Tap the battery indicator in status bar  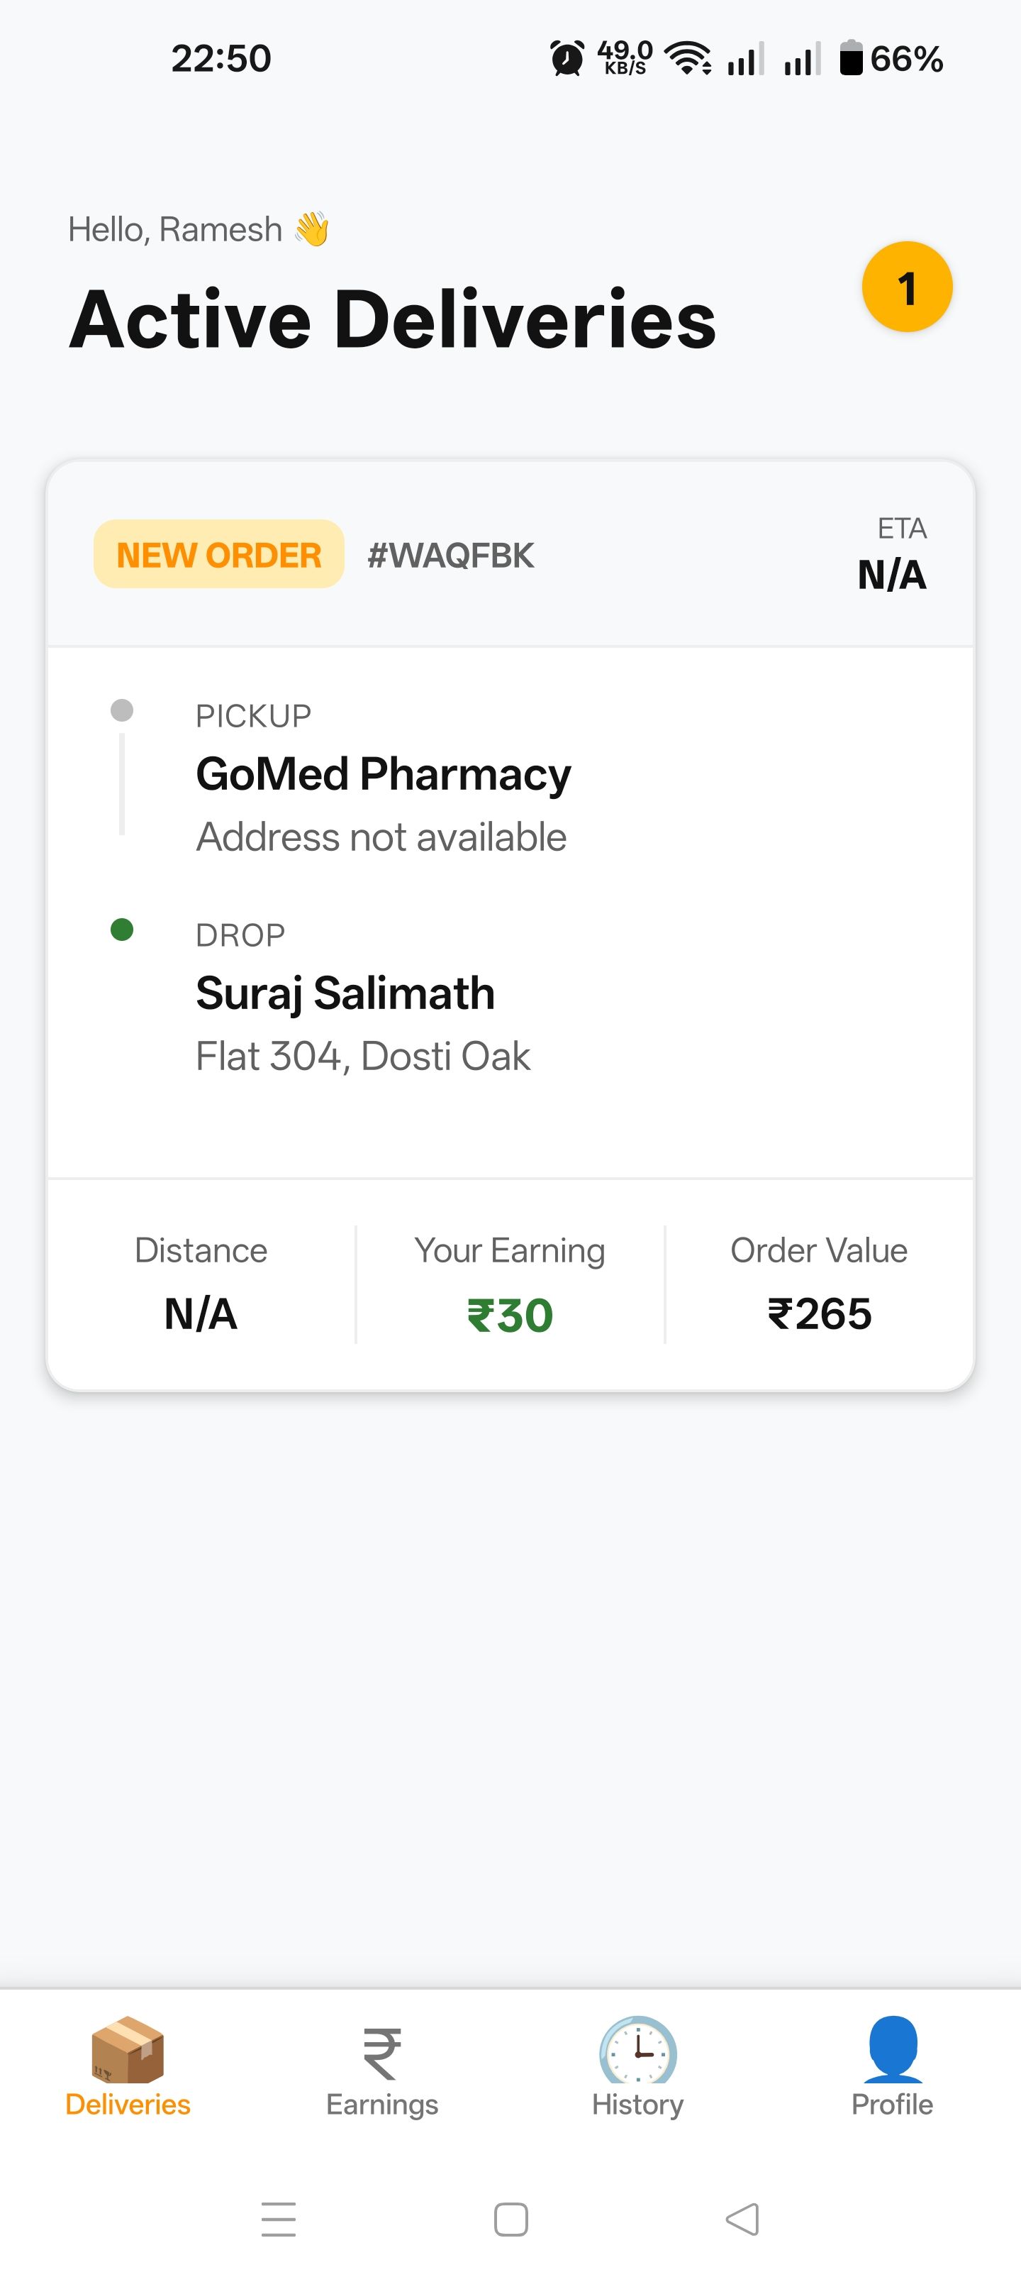[851, 58]
